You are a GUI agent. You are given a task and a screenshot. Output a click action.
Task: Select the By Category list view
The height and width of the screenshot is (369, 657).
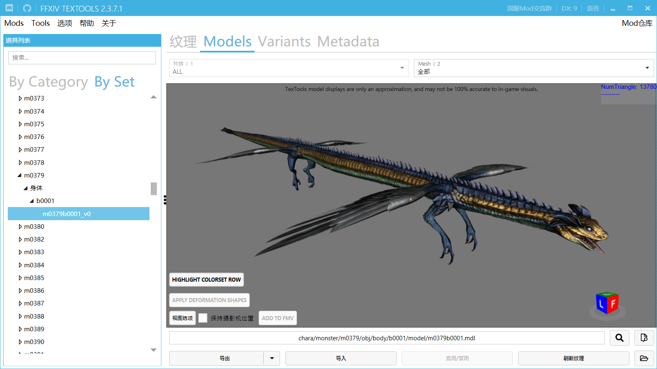point(48,82)
